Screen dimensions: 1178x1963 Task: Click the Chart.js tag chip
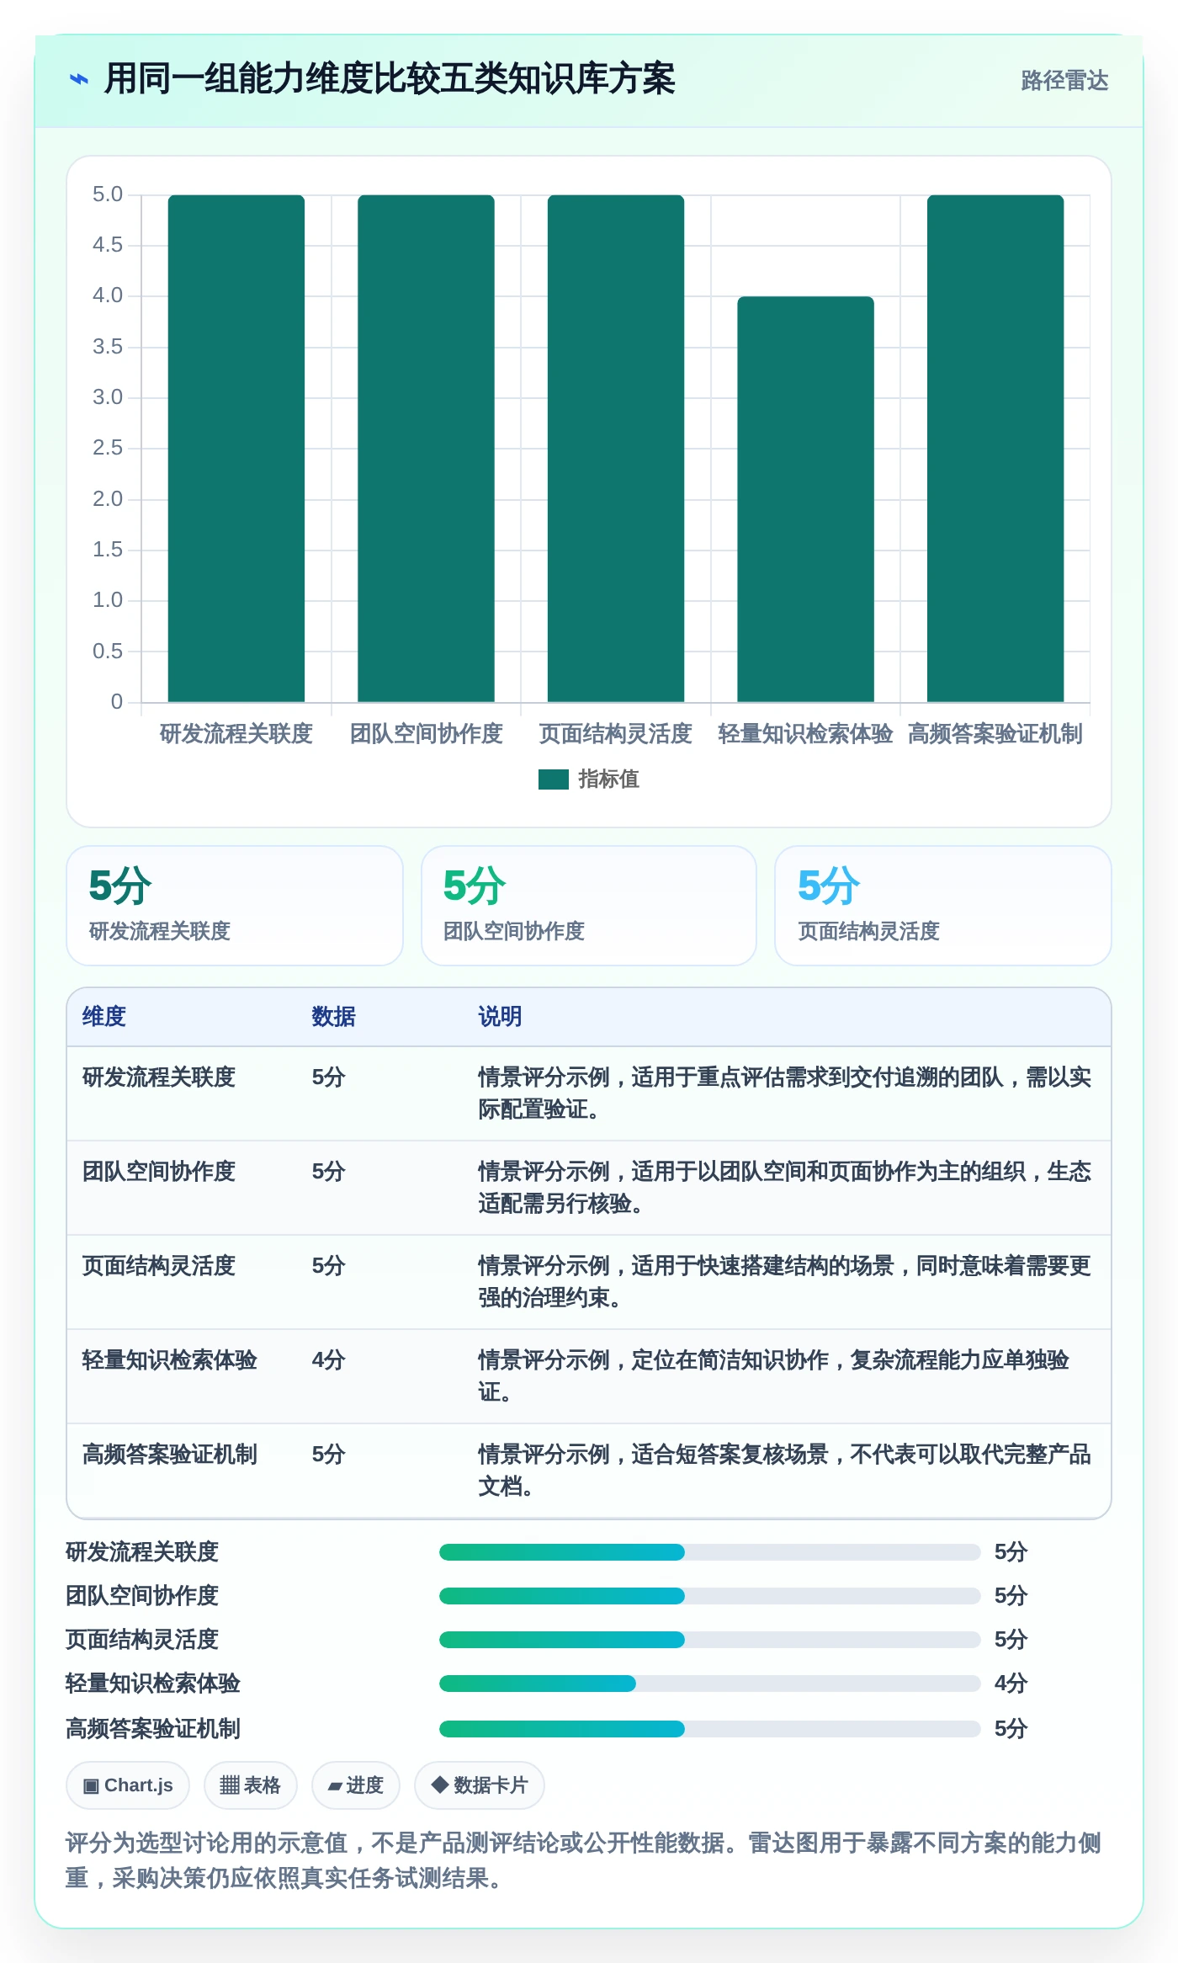[x=128, y=1785]
